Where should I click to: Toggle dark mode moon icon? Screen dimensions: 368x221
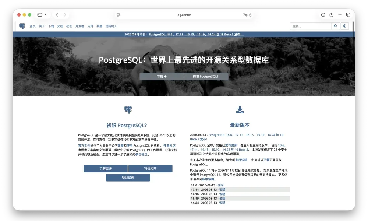point(345,26)
